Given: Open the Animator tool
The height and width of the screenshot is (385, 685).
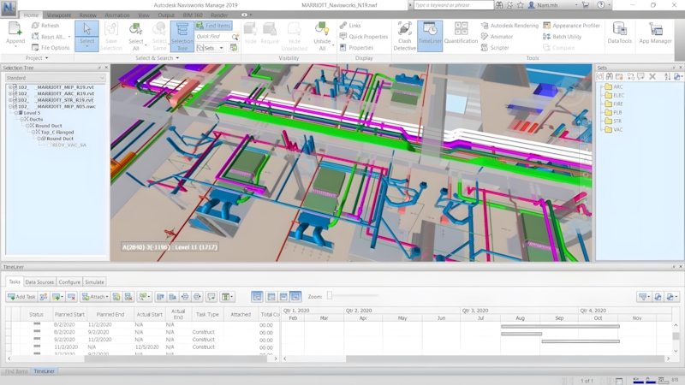Looking at the screenshot, I should pos(497,37).
